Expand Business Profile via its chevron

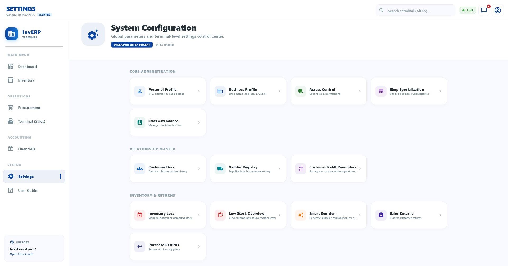279,91
